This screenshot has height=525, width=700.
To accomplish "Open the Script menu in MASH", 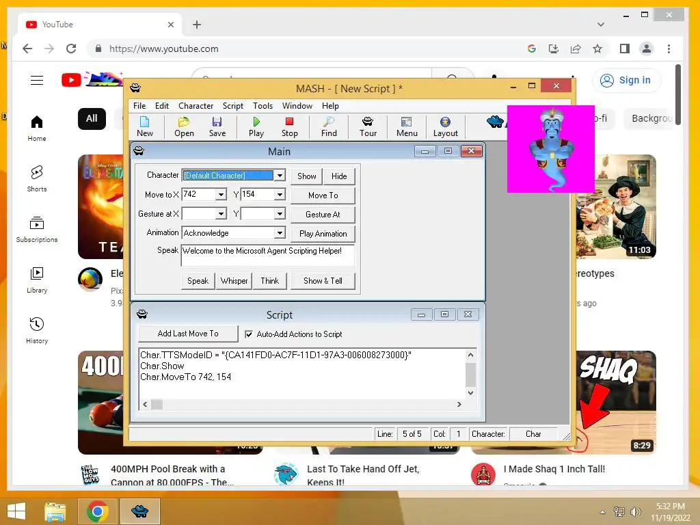I will [x=232, y=106].
